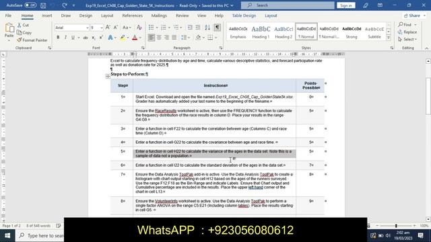Switch to the Table Design tab
The image size is (431, 242).
[x=244, y=15]
